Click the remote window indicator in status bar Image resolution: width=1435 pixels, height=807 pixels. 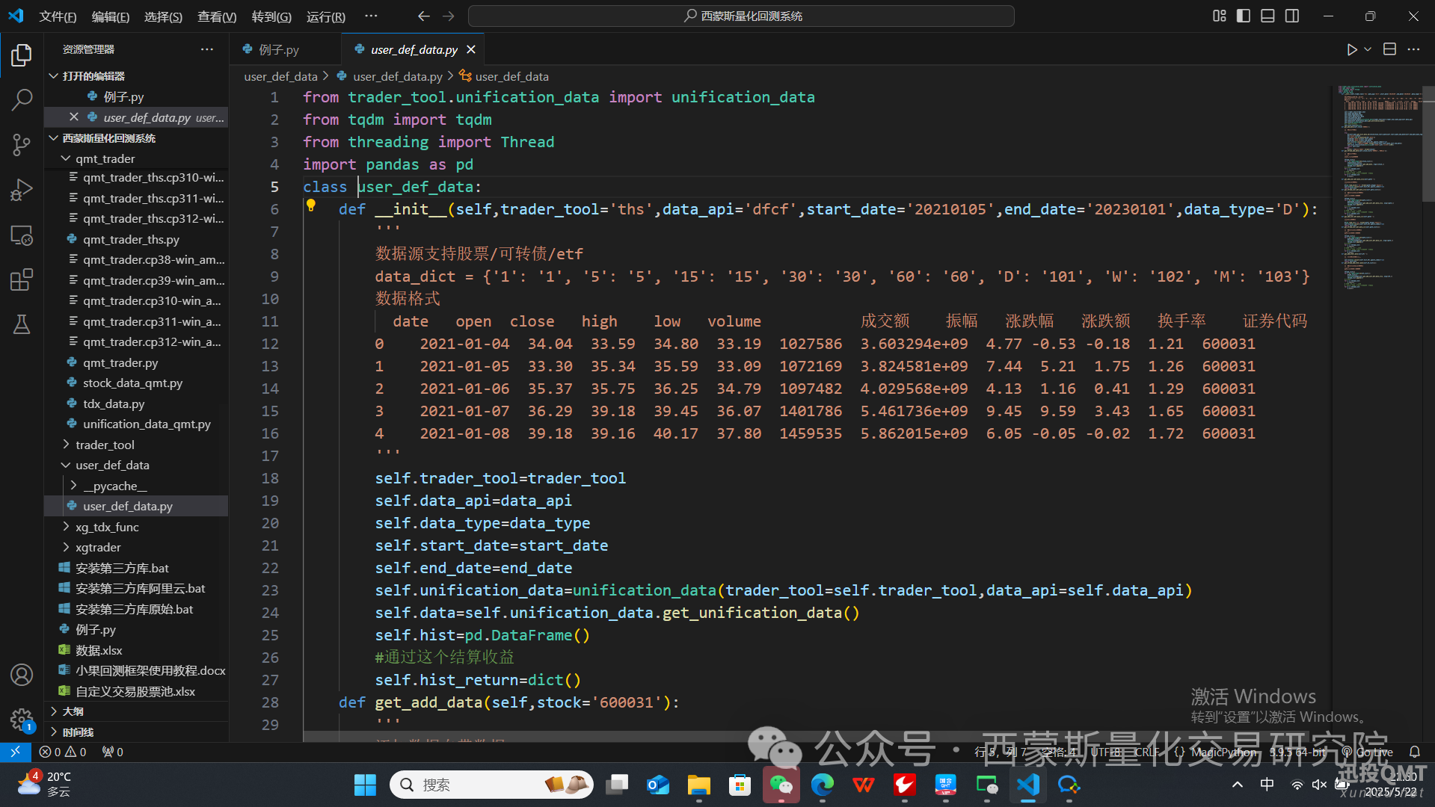point(15,752)
